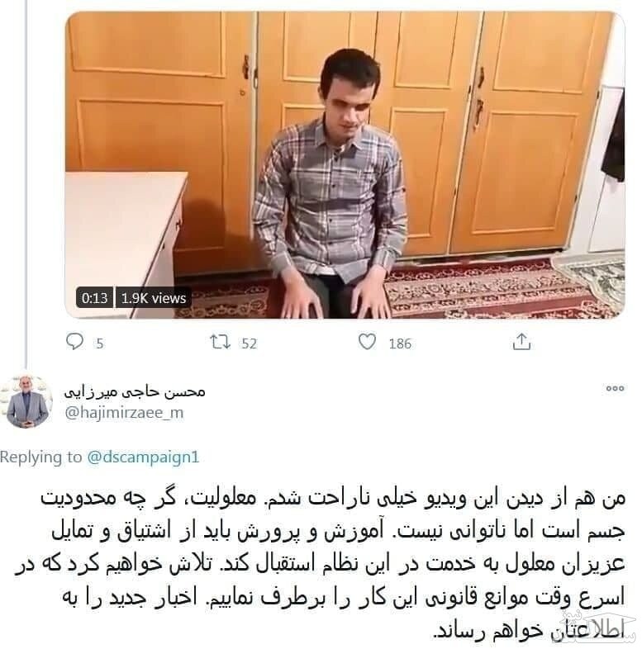Play the video of the man in the plaid shirt
Image resolution: width=642 pixels, height=649 pixels.
click(x=345, y=165)
